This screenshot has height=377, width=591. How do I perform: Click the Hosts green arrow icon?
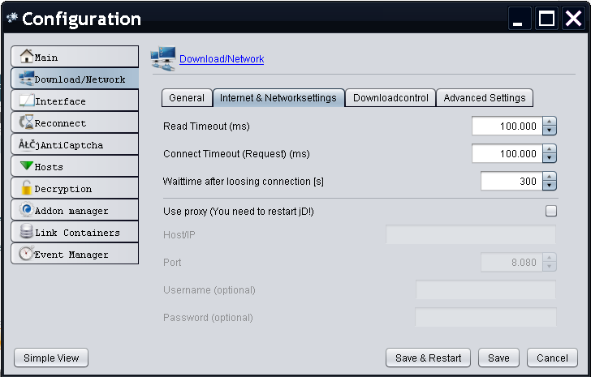coord(26,166)
